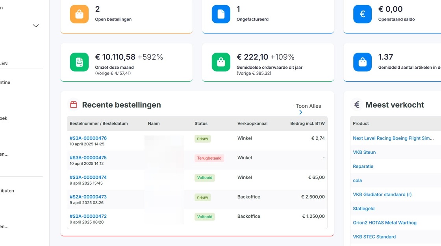Click the Bedrag incl. BTW column header
The height and width of the screenshot is (246, 441).
308,123
